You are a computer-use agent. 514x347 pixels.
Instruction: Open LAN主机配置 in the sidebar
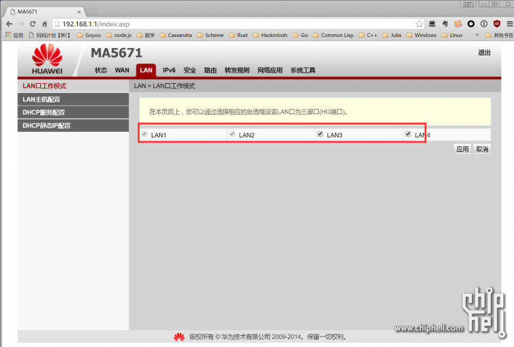tap(73, 99)
